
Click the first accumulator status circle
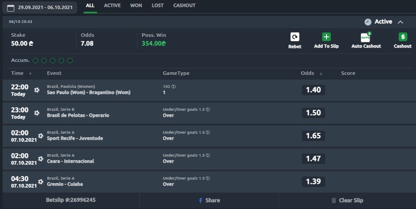tap(35, 61)
